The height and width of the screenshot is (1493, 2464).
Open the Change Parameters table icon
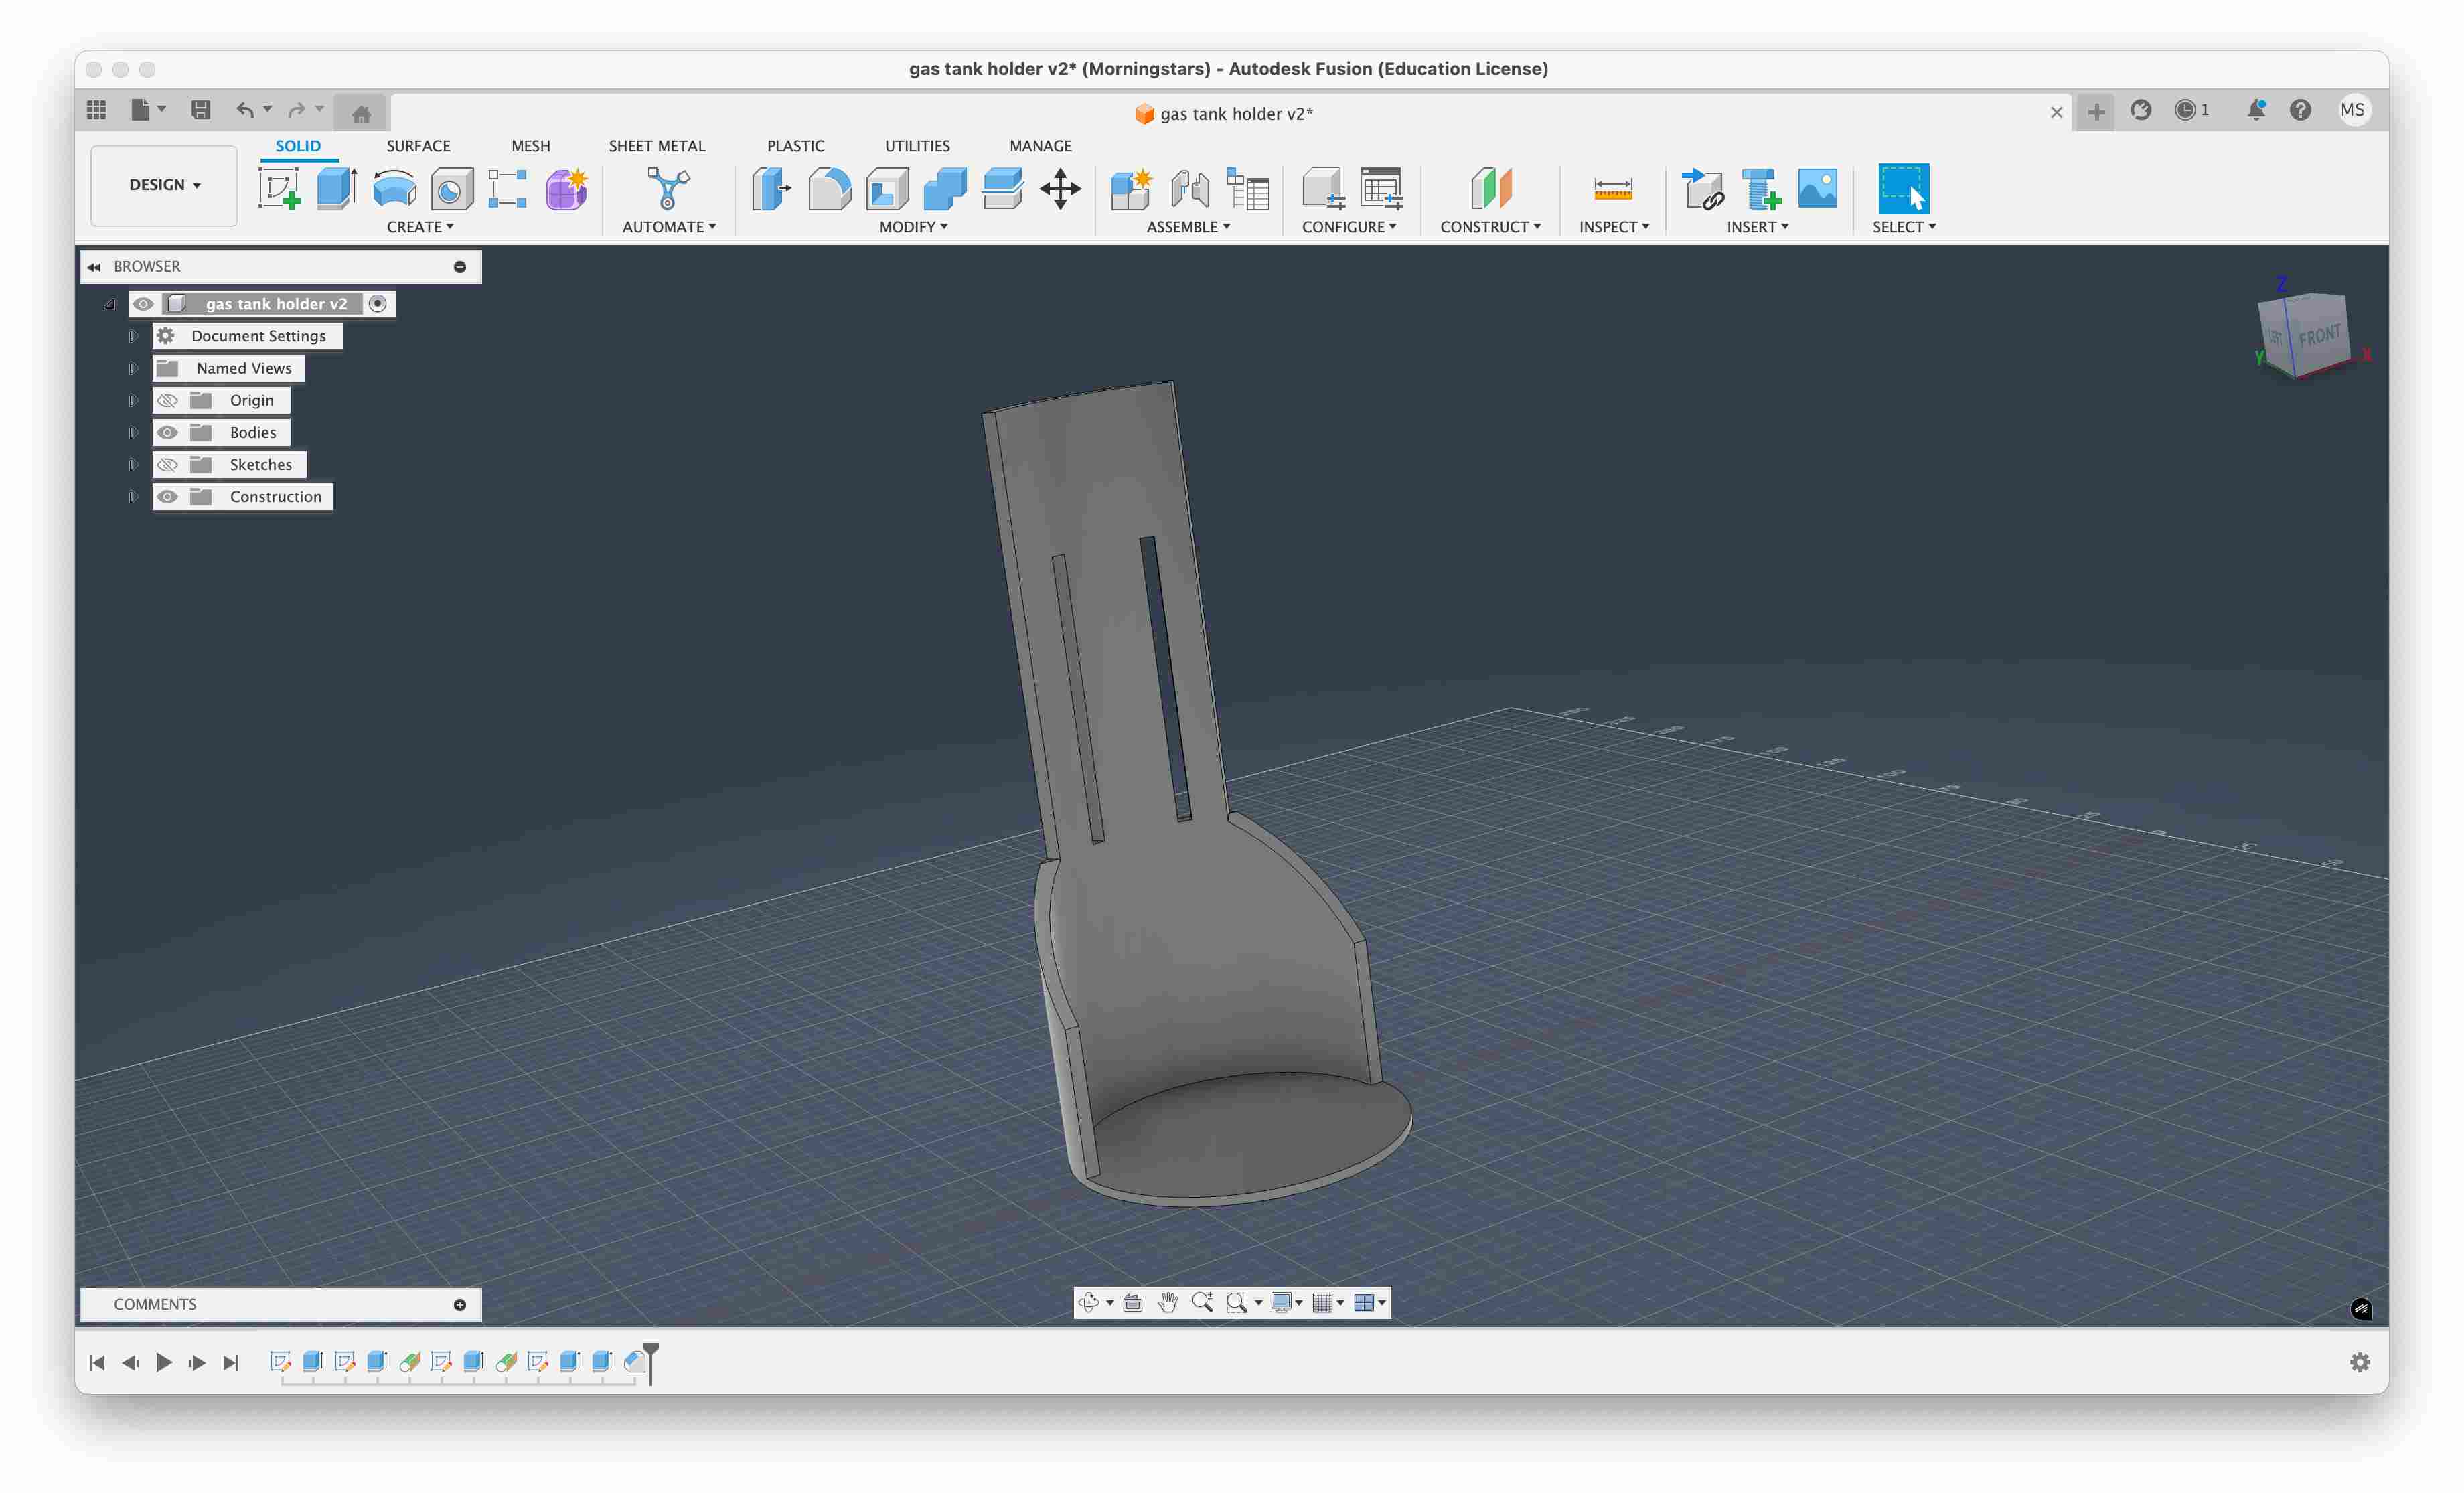pyautogui.click(x=1381, y=188)
